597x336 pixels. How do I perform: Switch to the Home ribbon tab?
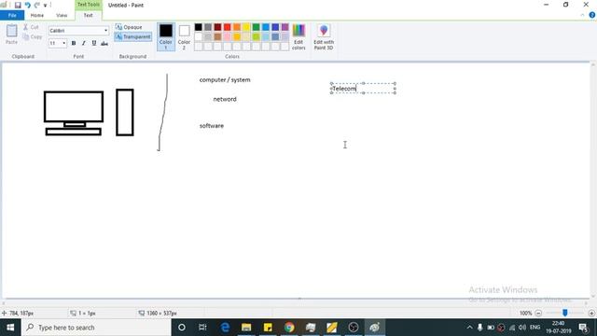click(x=37, y=15)
